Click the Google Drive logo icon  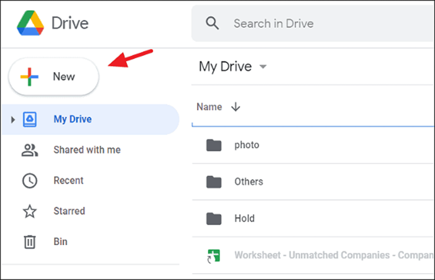point(30,23)
